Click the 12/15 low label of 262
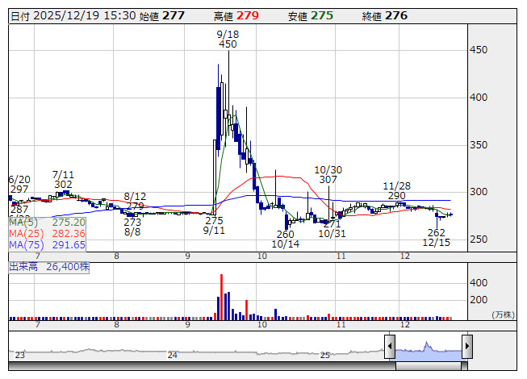527x379 pixels. point(437,237)
